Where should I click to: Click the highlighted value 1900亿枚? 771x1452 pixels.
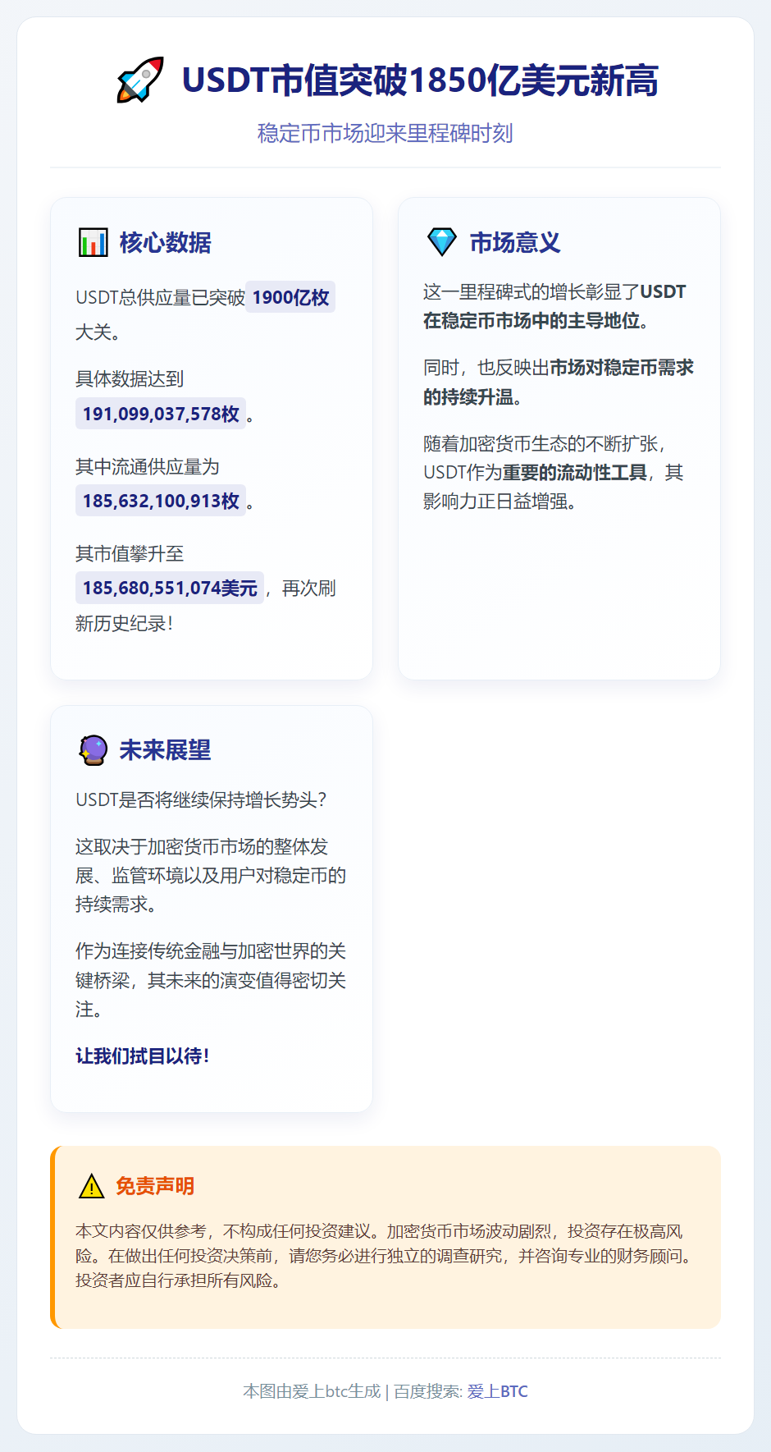(x=290, y=297)
